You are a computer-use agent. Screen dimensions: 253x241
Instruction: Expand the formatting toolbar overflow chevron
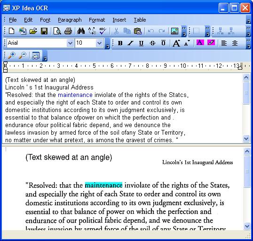tap(248, 43)
